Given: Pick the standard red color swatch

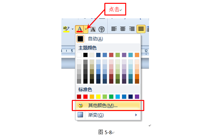Looking at the screenshot, I should [85, 96].
